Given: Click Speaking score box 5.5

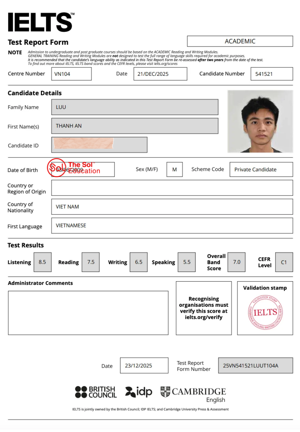Looking at the screenshot, I should [187, 262].
